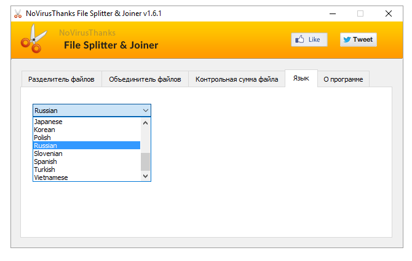Open the О программе tab

pos(343,79)
